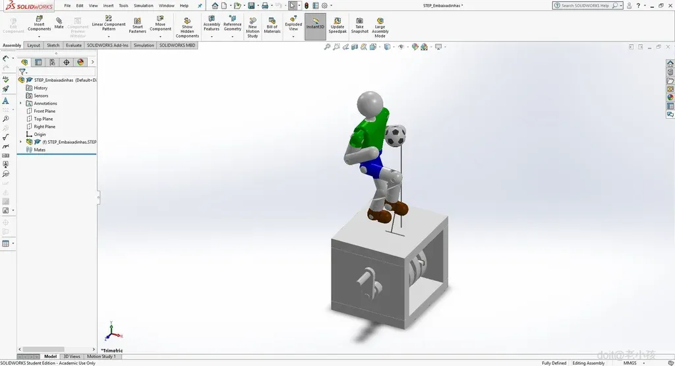The width and height of the screenshot is (675, 366).
Task: Click Zoom to Fit in view toolbar
Action: tap(327, 47)
